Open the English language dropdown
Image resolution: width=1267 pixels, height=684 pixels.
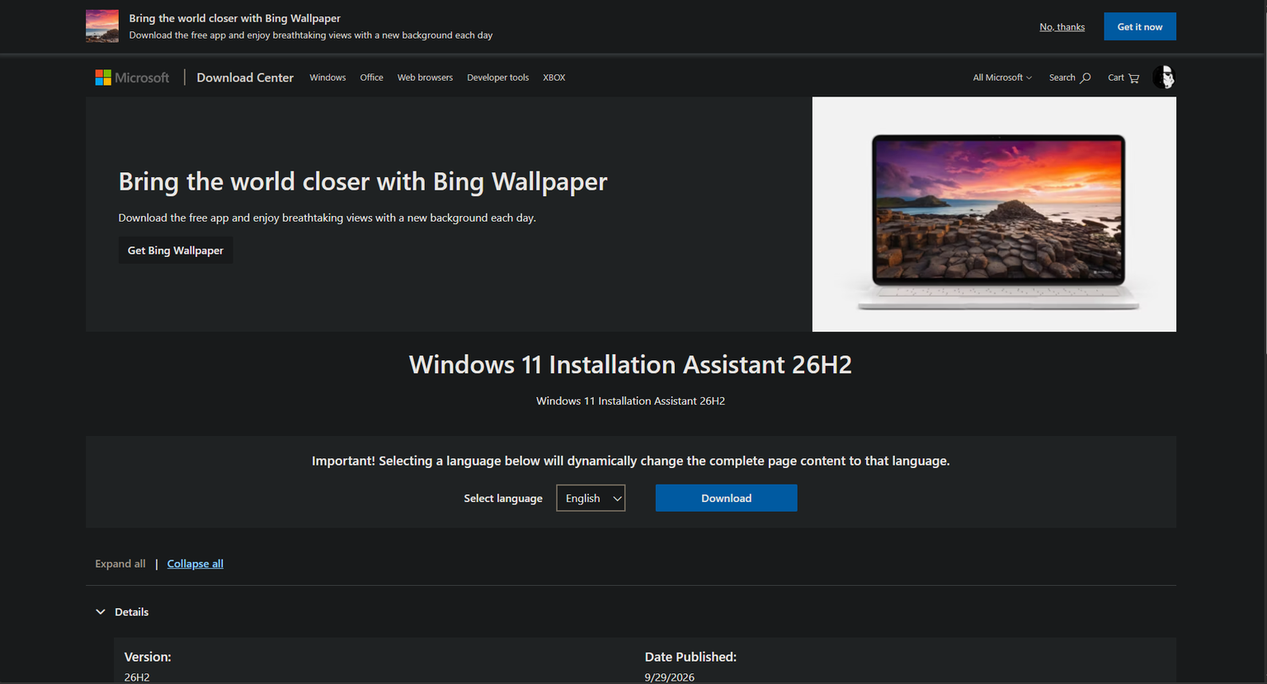(591, 498)
